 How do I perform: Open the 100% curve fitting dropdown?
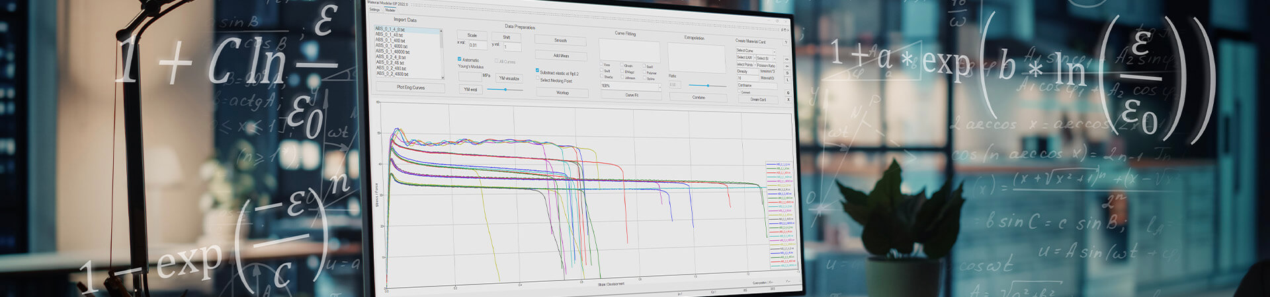point(630,86)
